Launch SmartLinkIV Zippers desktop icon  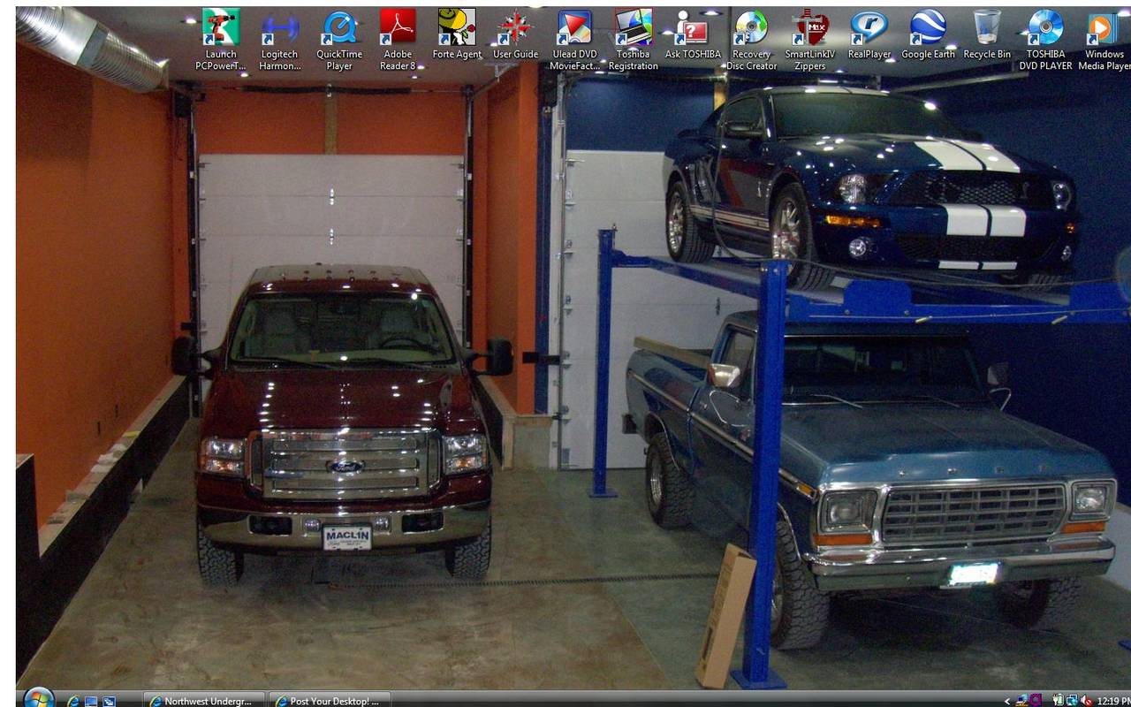click(x=810, y=40)
